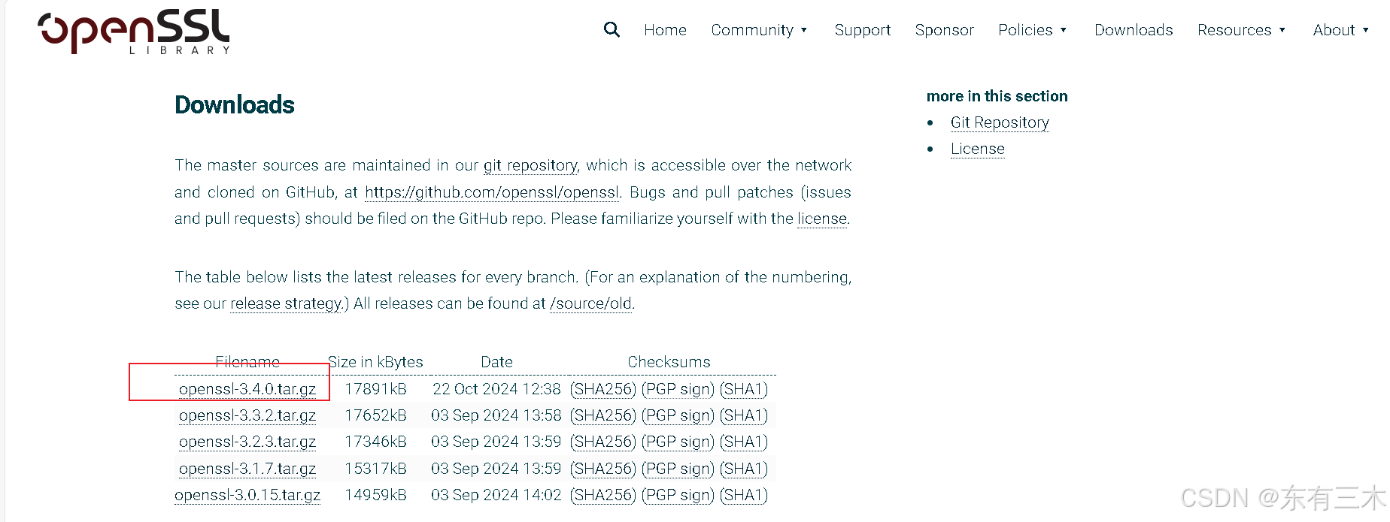Download openssl-3.1.7.tar.gz
The width and height of the screenshot is (1390, 522).
[247, 469]
